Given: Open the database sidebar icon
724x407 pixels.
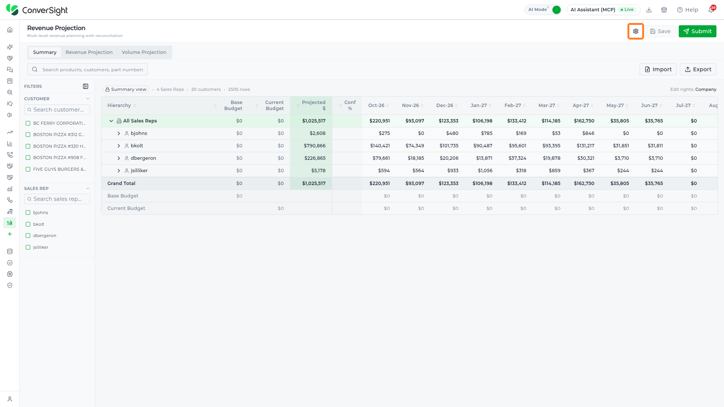Looking at the screenshot, I should click(10, 251).
